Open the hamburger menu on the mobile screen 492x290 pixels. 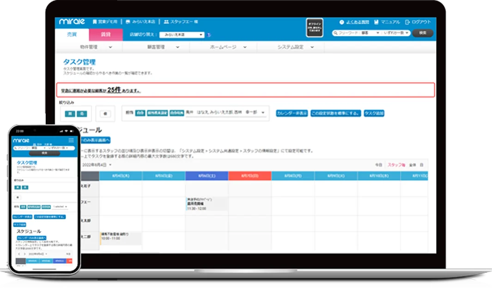click(x=72, y=139)
